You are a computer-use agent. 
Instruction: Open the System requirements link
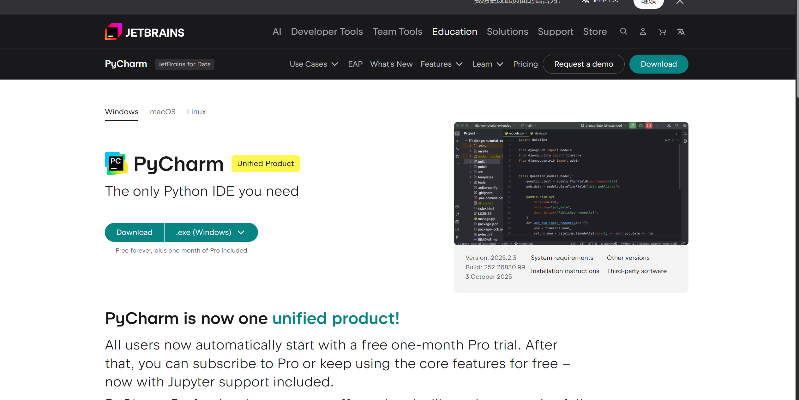tap(562, 258)
